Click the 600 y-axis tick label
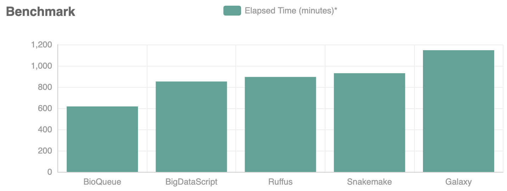The width and height of the screenshot is (507, 191). 45,109
